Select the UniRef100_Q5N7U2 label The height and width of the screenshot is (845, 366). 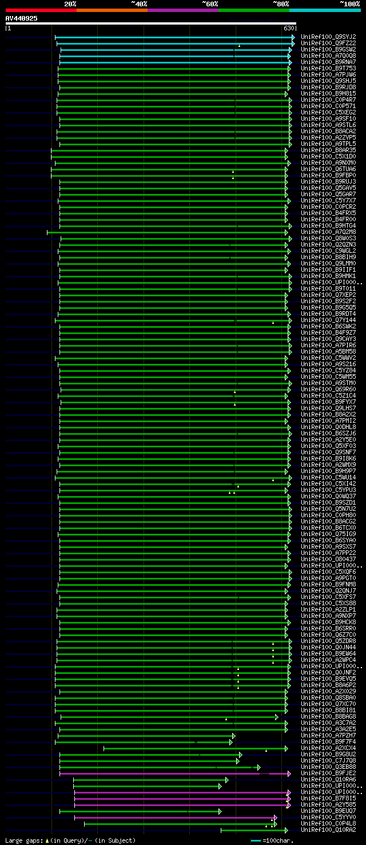click(x=328, y=509)
